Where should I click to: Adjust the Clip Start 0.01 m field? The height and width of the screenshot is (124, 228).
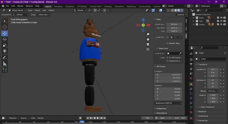pos(174,28)
